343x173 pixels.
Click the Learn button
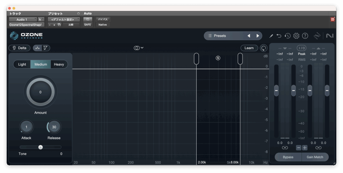(x=249, y=48)
